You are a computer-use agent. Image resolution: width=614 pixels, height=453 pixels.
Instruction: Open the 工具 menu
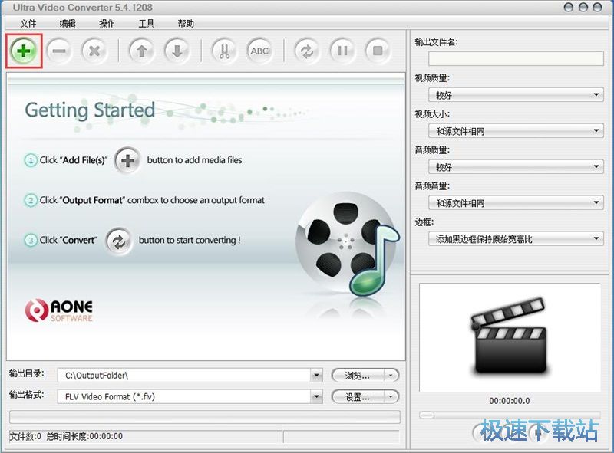pyautogui.click(x=147, y=23)
